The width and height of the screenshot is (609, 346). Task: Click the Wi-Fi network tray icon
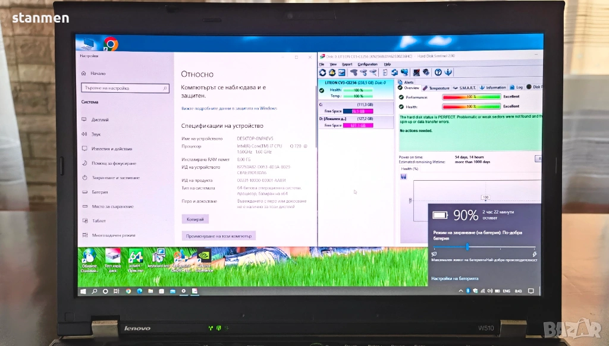pos(483,291)
